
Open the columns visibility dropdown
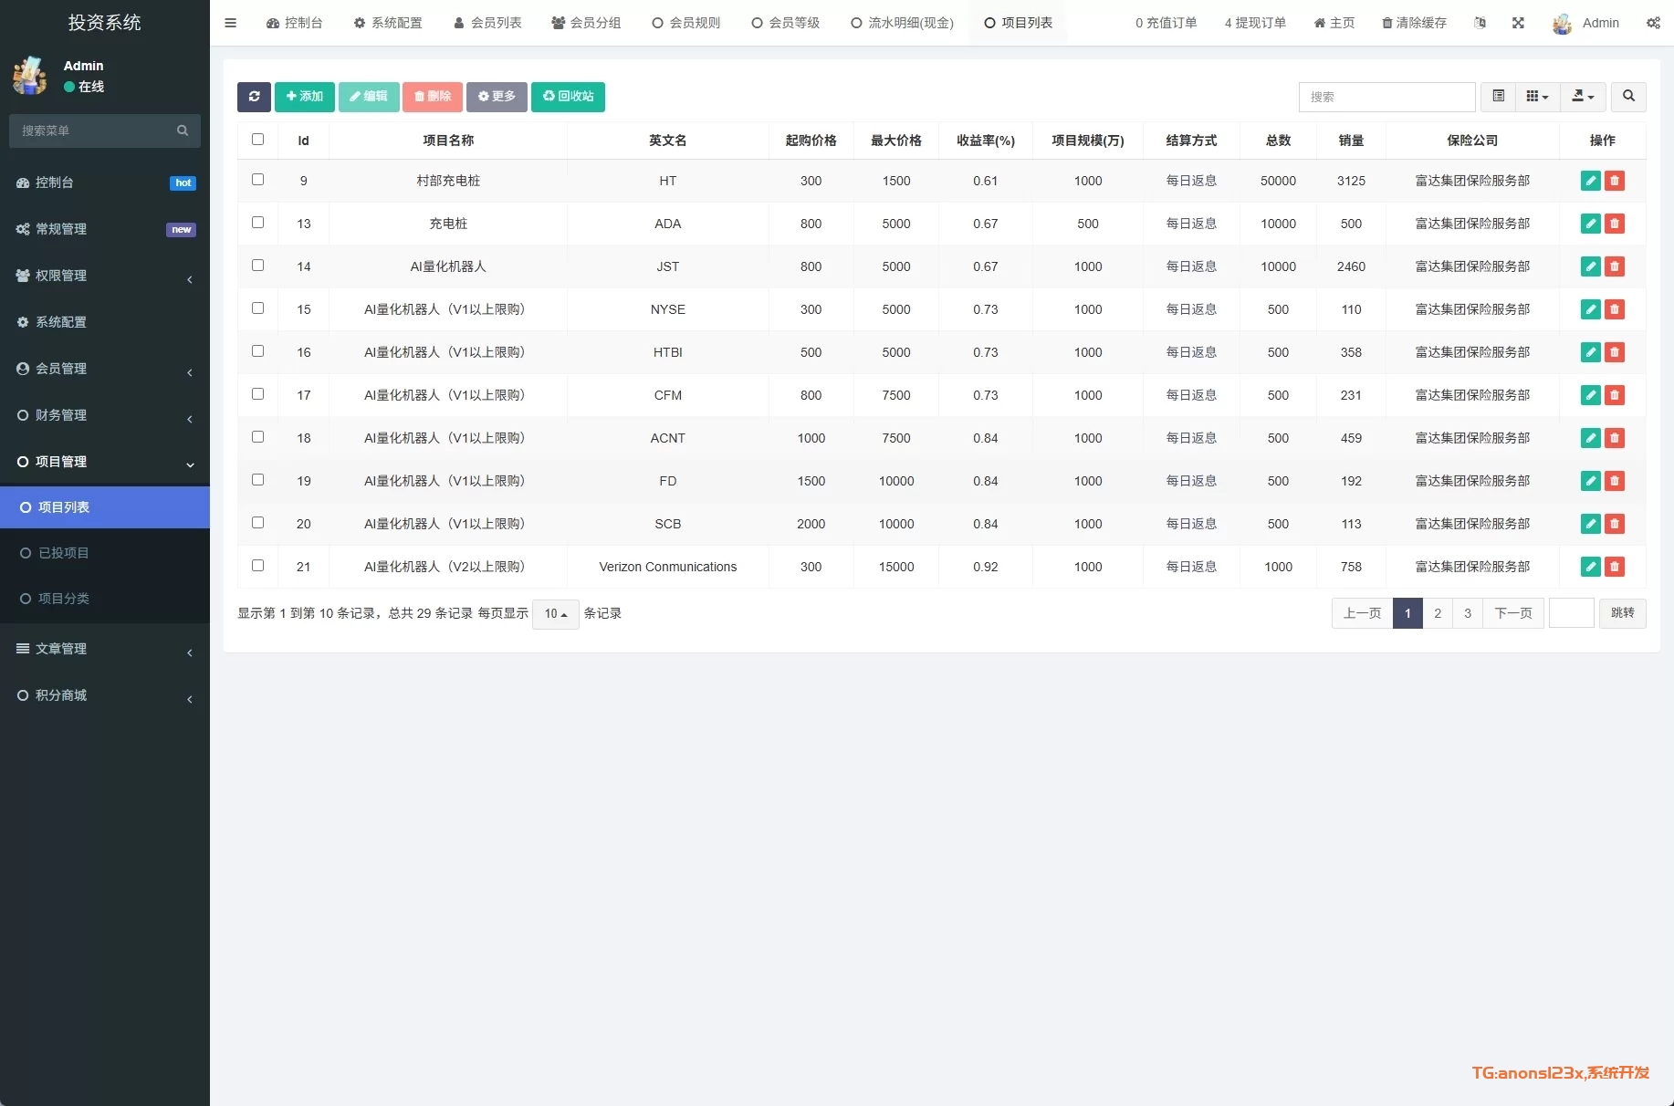point(1537,97)
